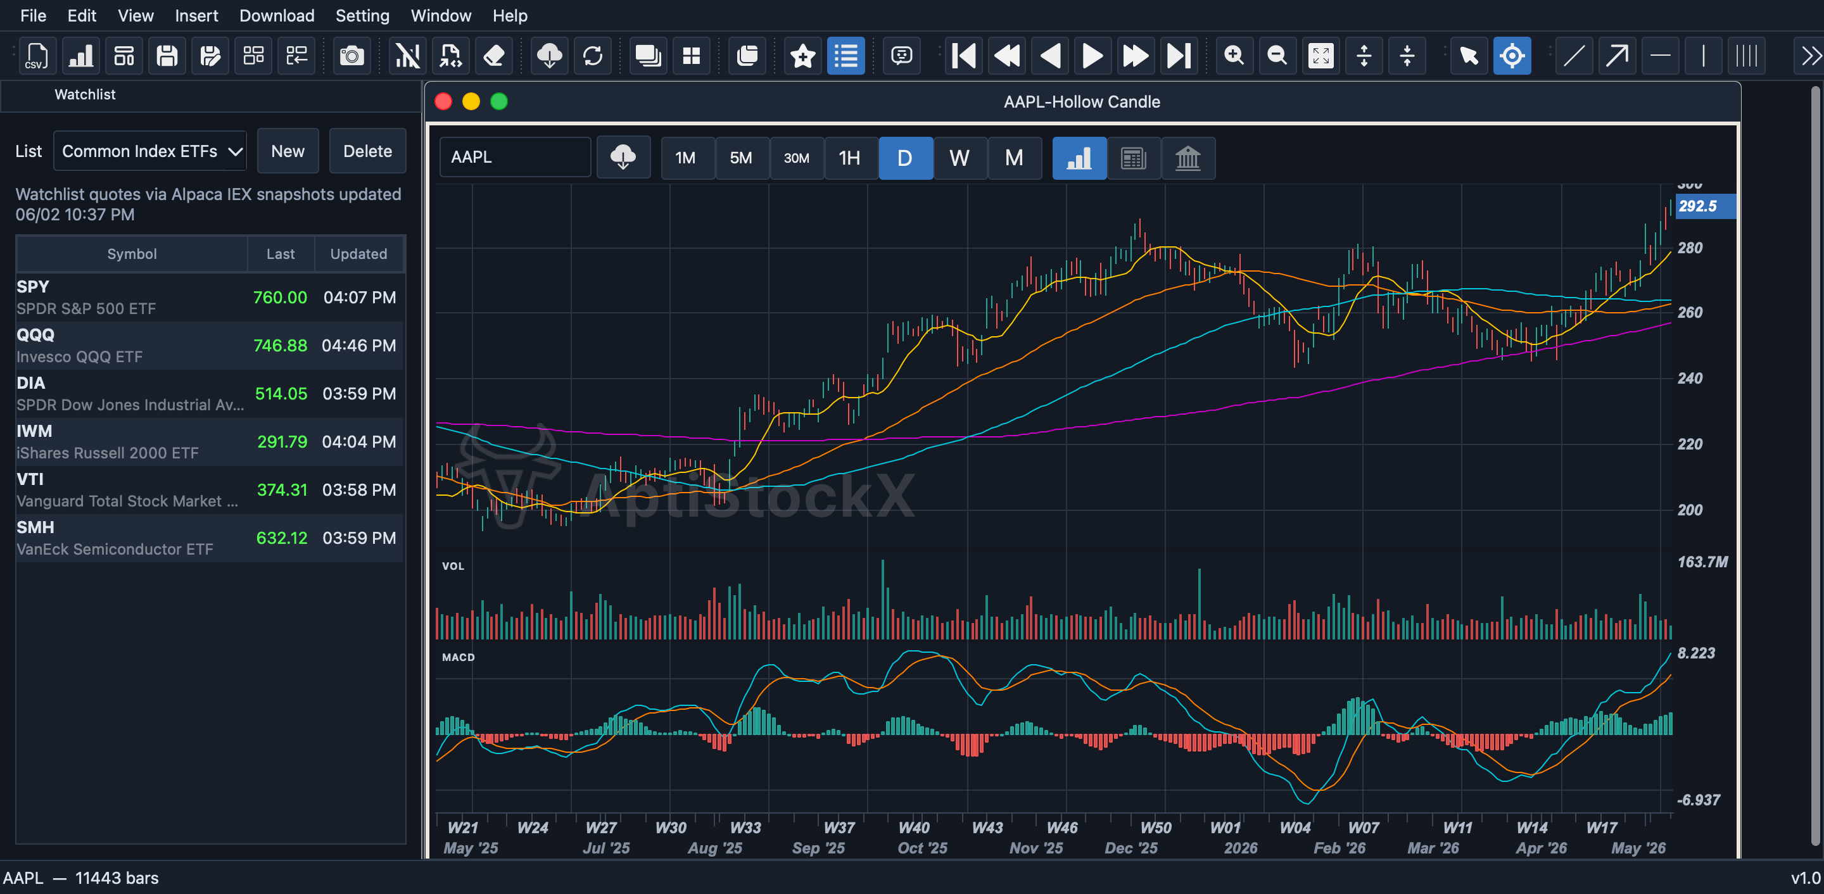Toggle the watchlist panel list icon

click(846, 55)
